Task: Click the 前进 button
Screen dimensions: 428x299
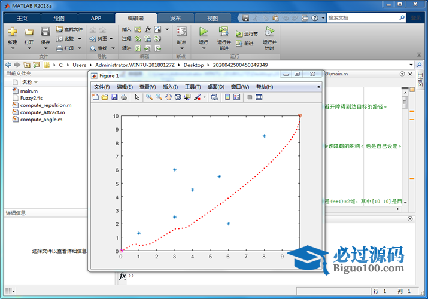Action: pos(245,43)
